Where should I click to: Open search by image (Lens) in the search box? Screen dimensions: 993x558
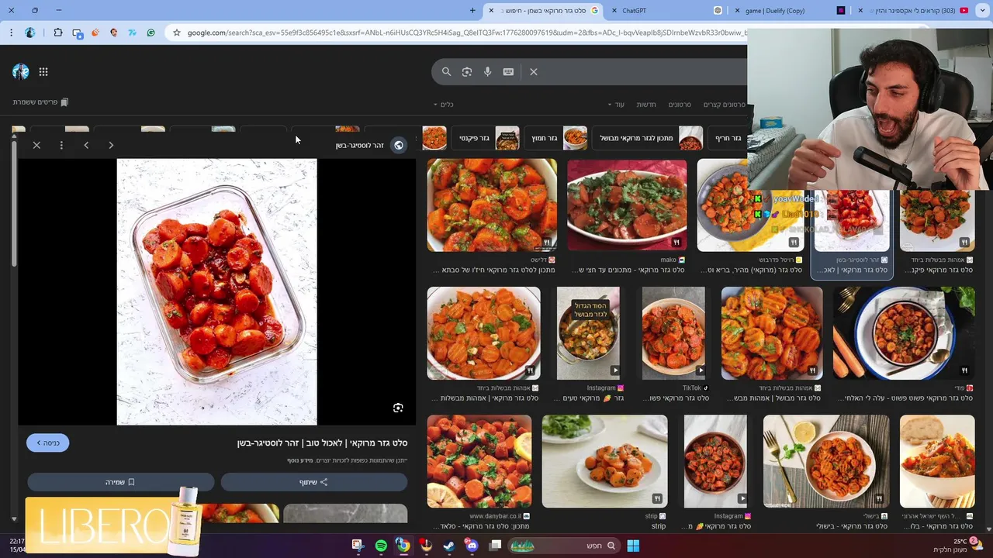click(x=467, y=71)
